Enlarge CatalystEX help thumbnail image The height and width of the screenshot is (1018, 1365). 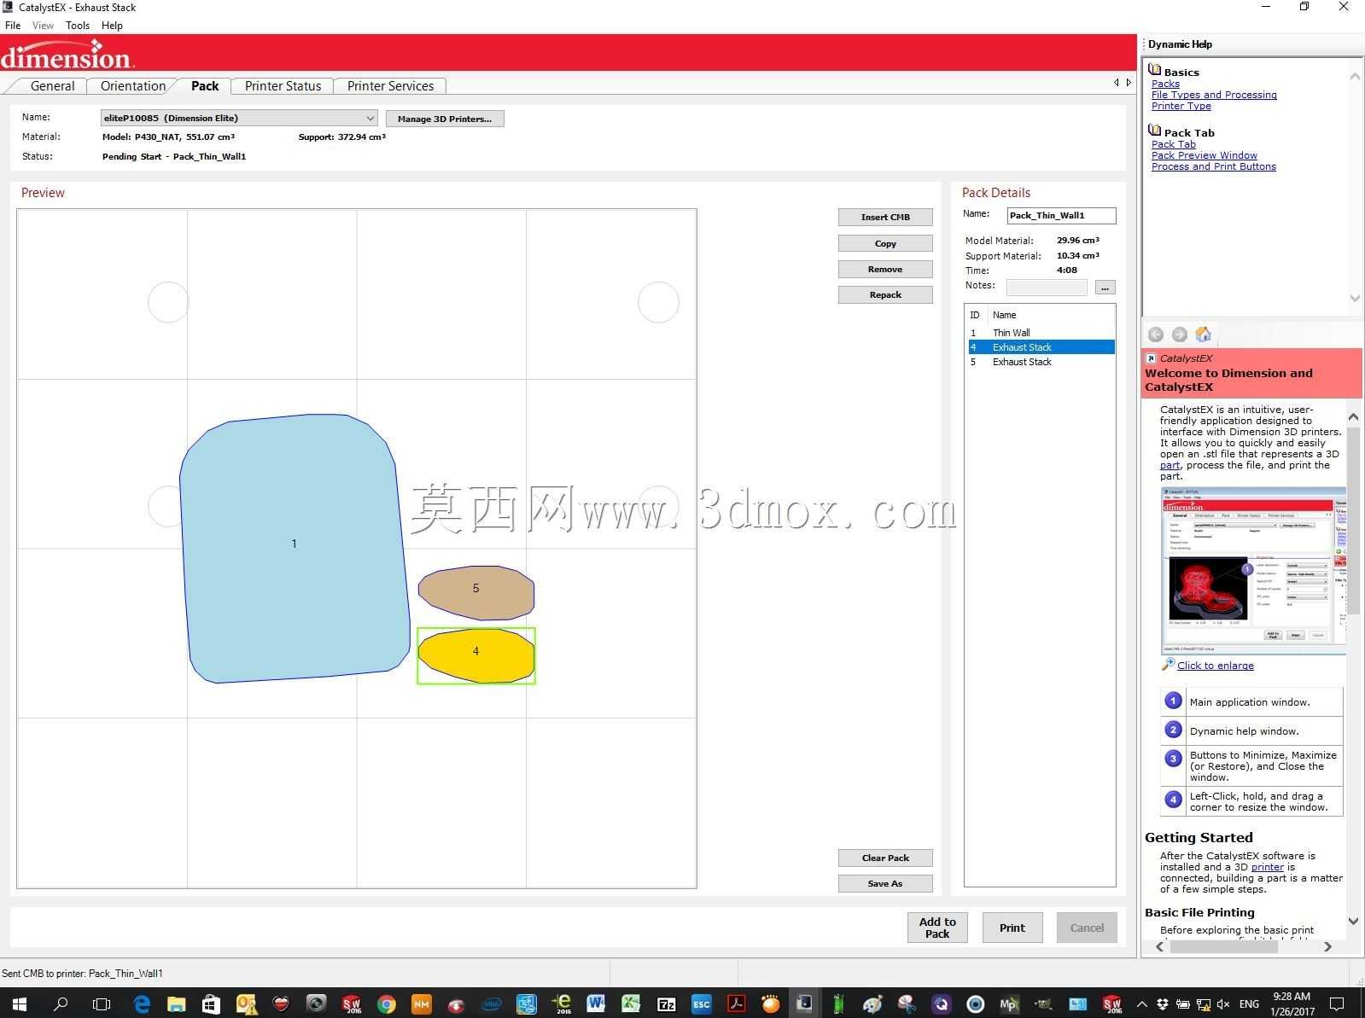1253,570
